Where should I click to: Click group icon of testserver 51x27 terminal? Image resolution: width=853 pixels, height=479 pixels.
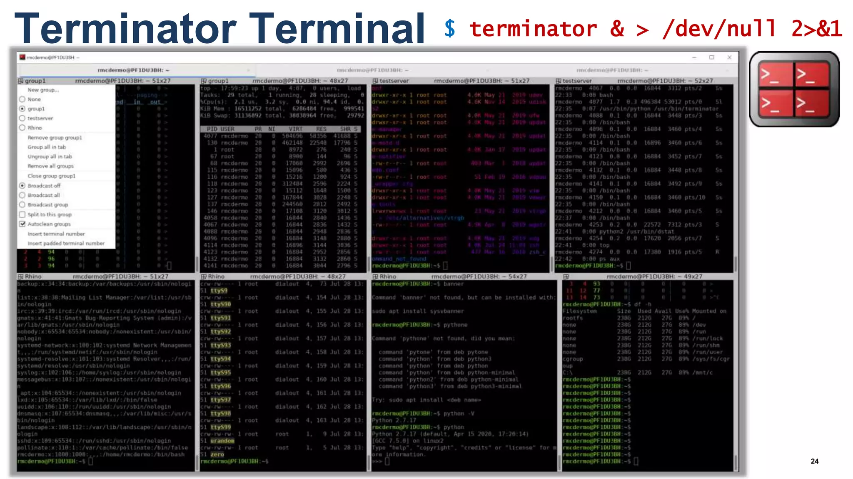[x=375, y=81]
